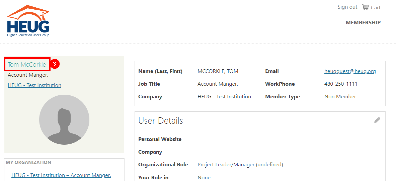Open the Cart link
Screen dimensions: 396x181
[376, 8]
